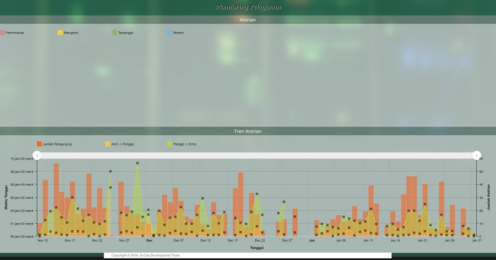Image resolution: width=496 pixels, height=260 pixels.
Task: Toggle the Terentri legend entry
Action: (x=175, y=33)
